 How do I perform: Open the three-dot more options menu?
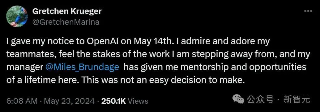(x=308, y=11)
